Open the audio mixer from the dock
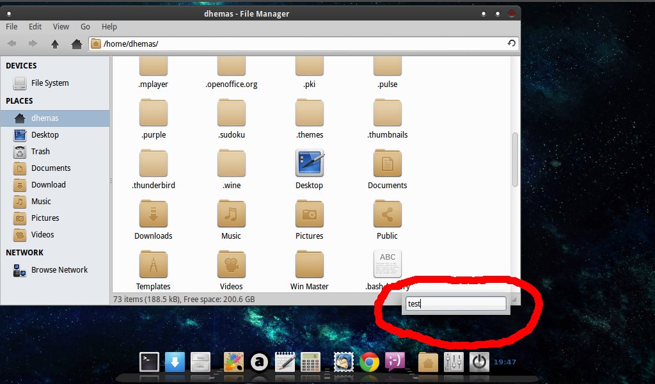Viewport: 655px width, 384px height. 454,362
